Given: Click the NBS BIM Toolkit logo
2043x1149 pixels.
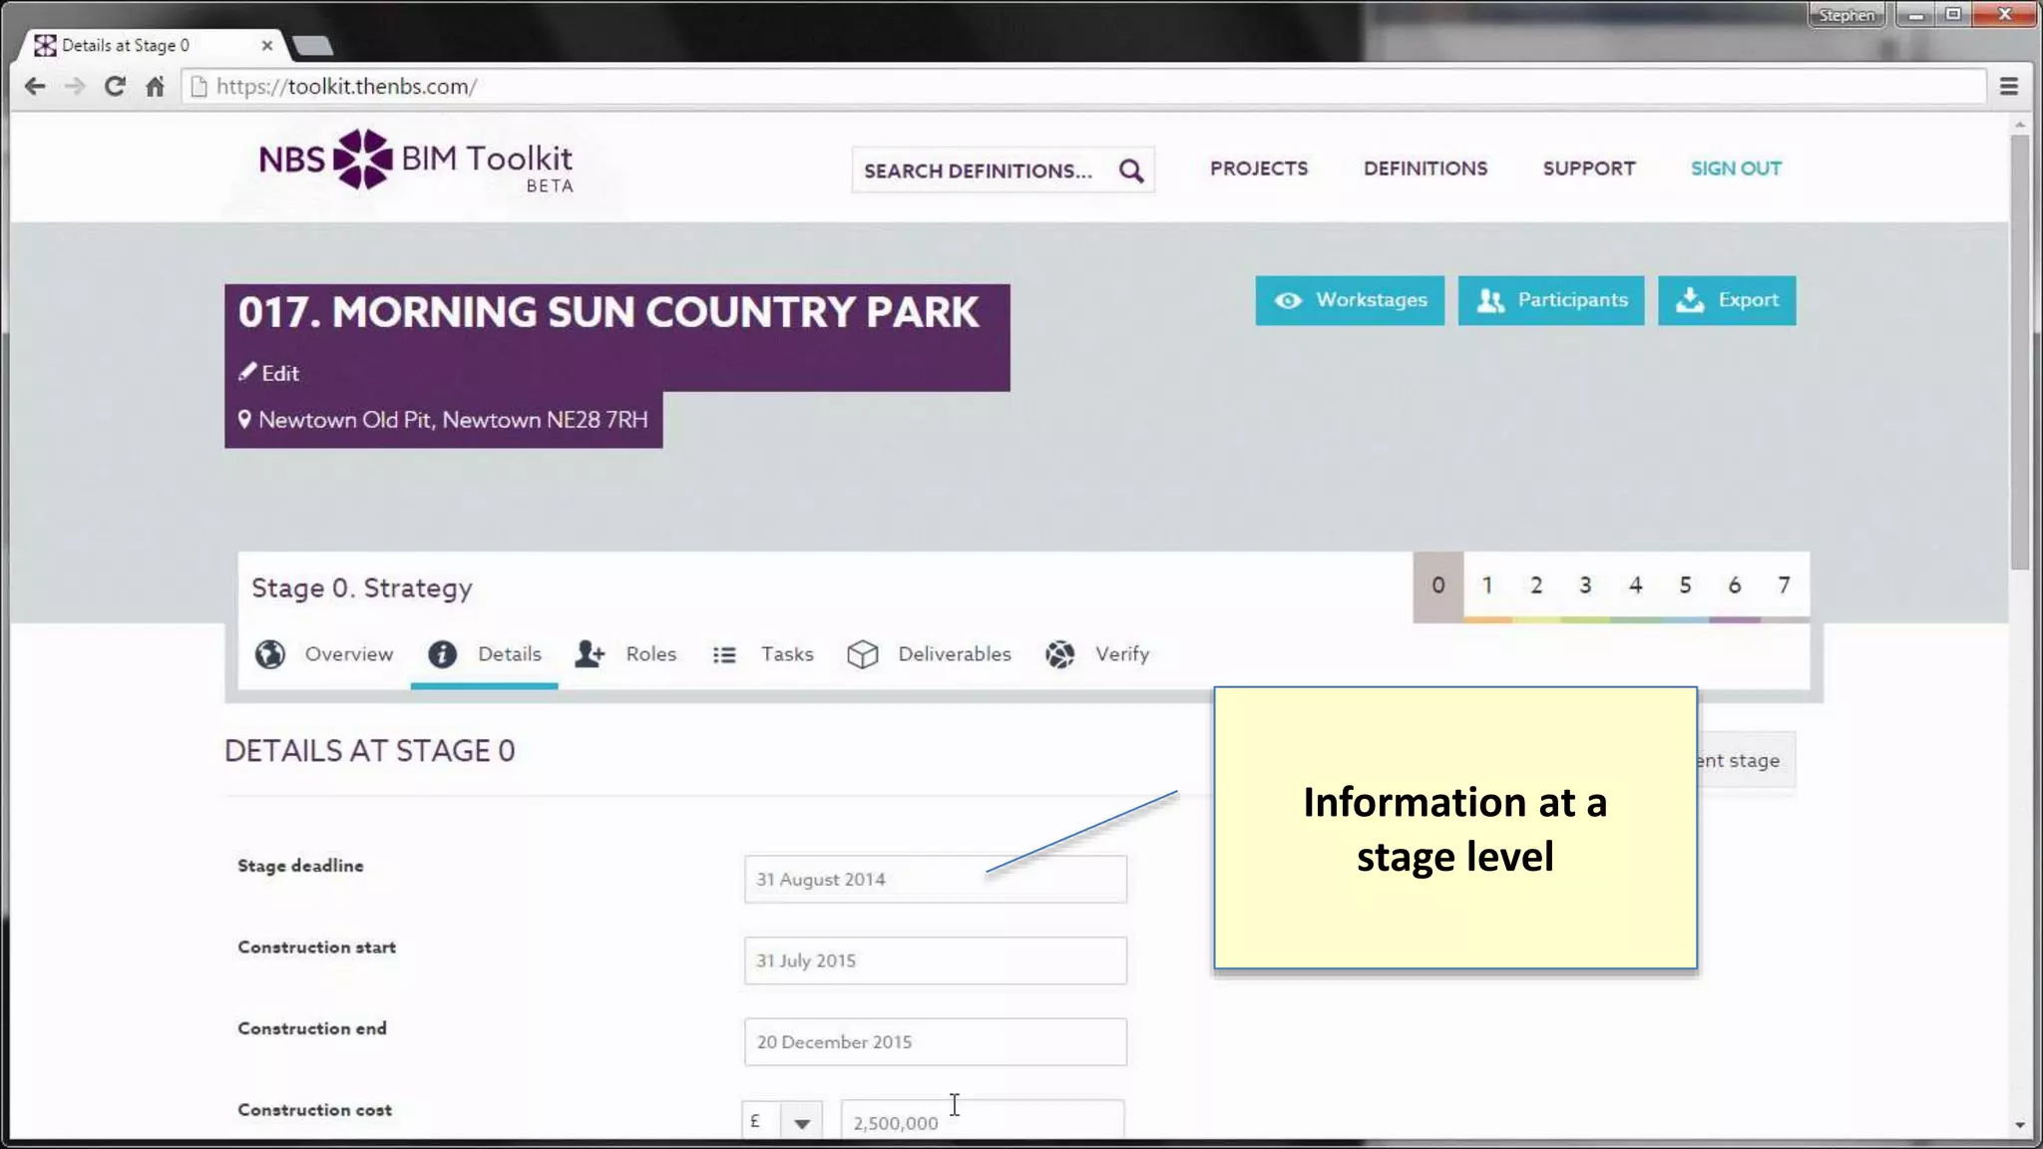Looking at the screenshot, I should click(x=416, y=160).
